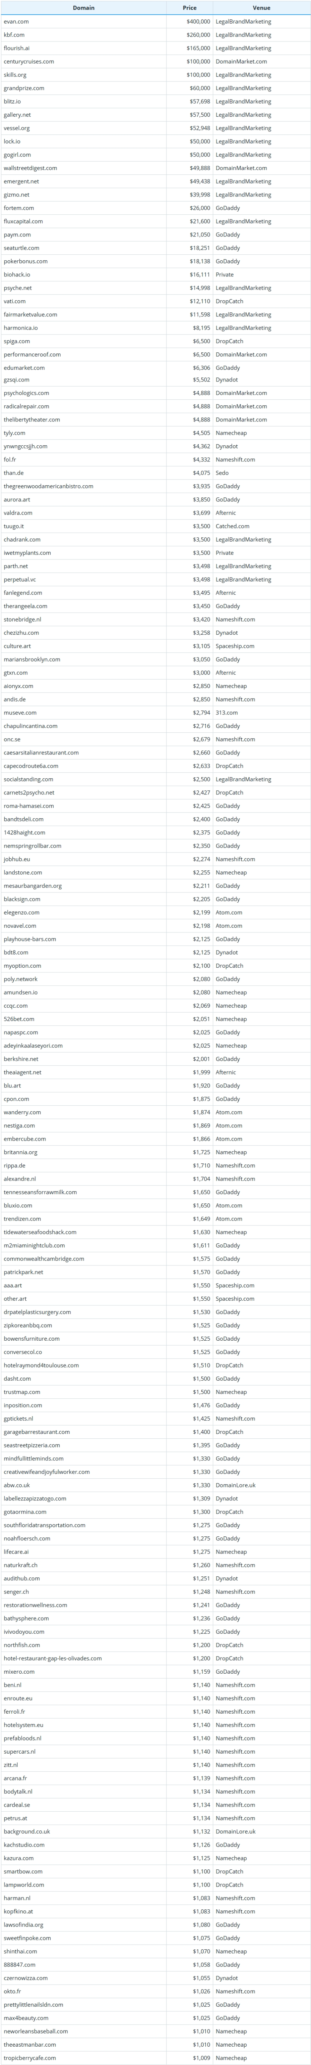Click the Venue column header
Screen dimensions: 311x2065
[261, 7]
